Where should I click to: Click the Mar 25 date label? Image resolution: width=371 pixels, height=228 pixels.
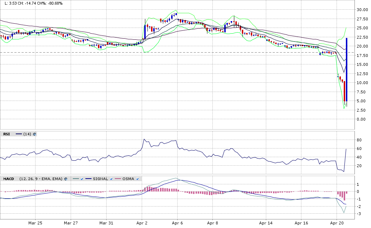point(35,223)
